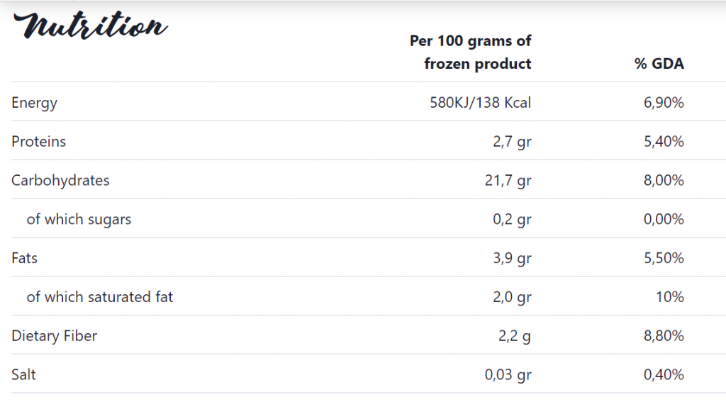The image size is (726, 402).
Task: Select the Energy row label
Action: (x=34, y=103)
